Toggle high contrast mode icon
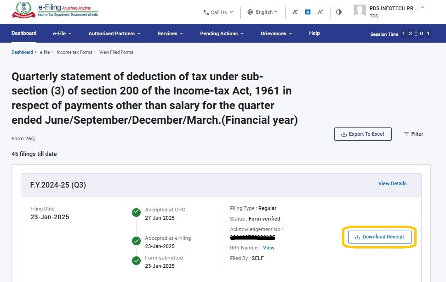446x282 pixels. pyautogui.click(x=339, y=12)
